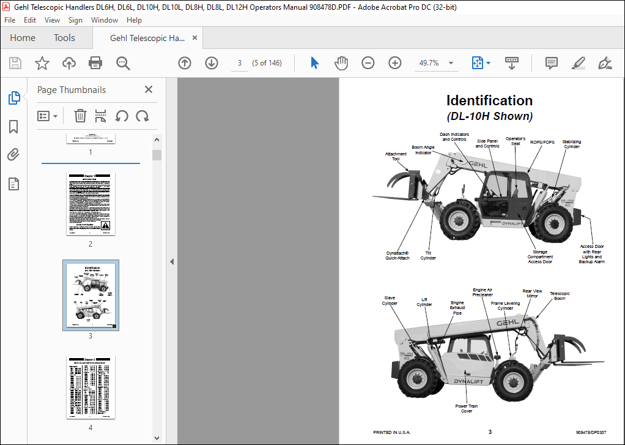Open the Edit menu

pos(30,20)
